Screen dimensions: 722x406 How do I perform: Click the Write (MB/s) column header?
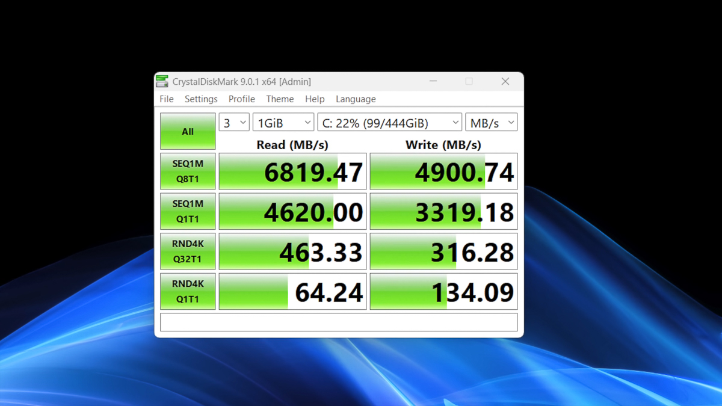(x=443, y=145)
